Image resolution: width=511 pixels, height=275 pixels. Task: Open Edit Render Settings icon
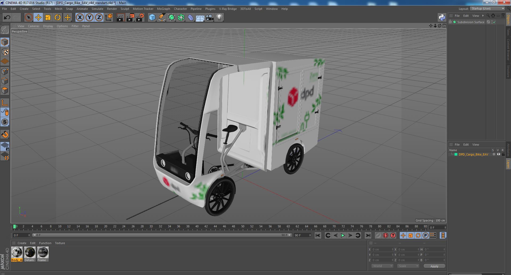click(140, 18)
